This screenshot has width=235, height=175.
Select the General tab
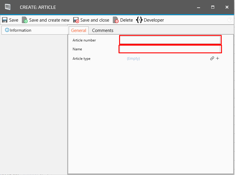(79, 30)
